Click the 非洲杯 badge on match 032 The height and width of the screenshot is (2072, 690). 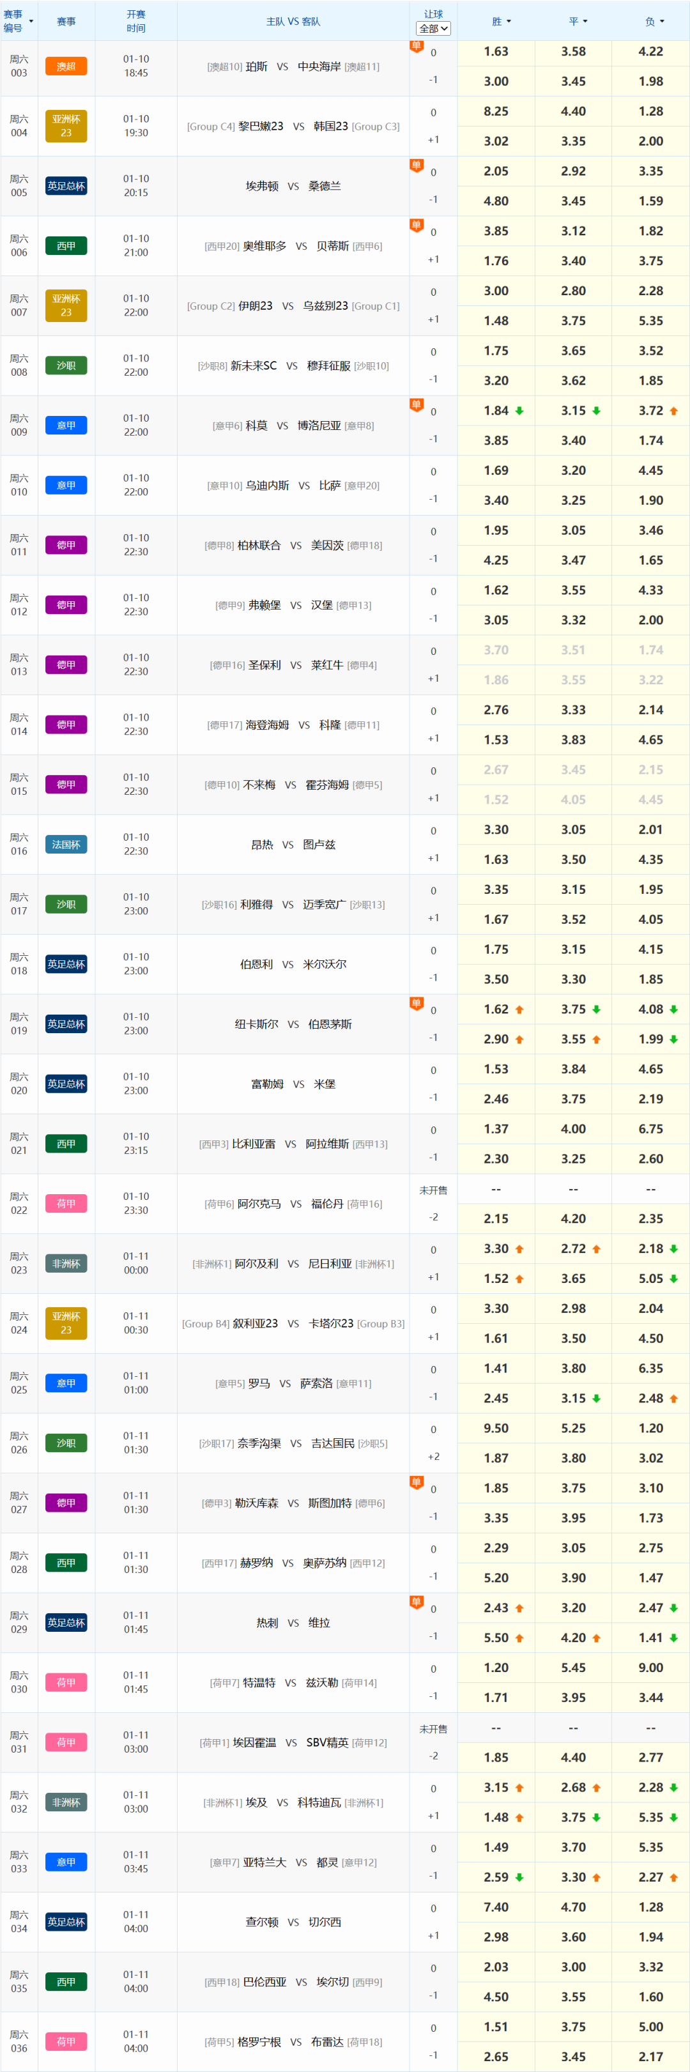(x=66, y=1802)
